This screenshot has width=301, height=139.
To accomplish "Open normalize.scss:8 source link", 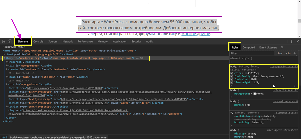I will coord(285,101).
